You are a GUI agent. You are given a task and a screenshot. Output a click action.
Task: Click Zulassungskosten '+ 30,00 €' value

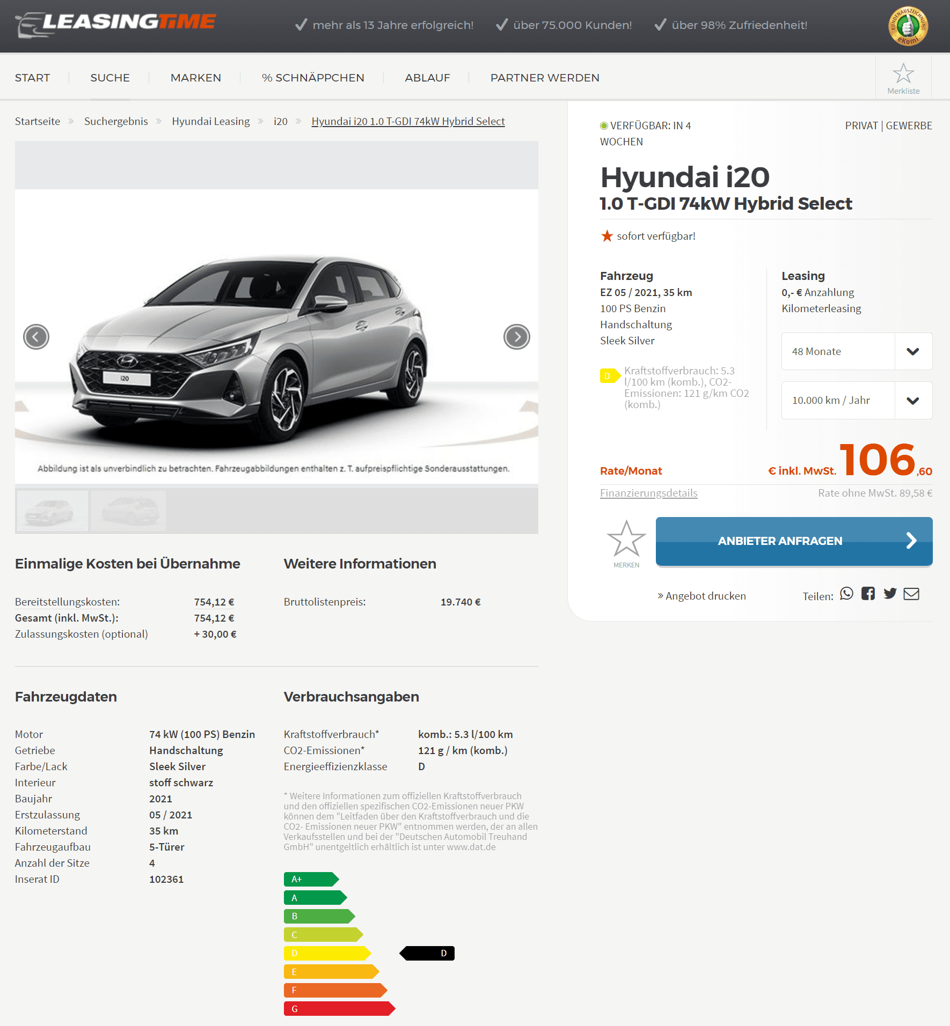pyautogui.click(x=215, y=634)
